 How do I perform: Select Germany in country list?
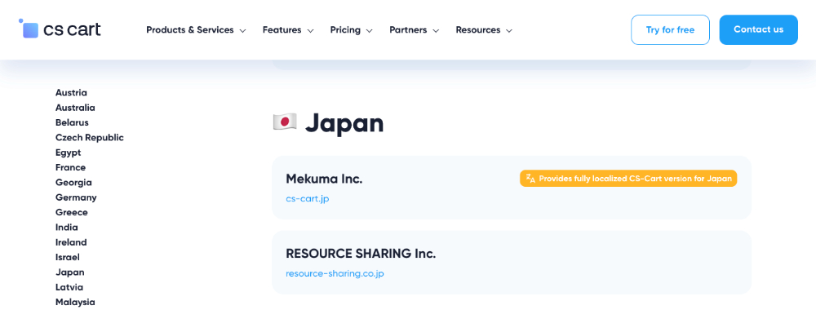(x=76, y=197)
